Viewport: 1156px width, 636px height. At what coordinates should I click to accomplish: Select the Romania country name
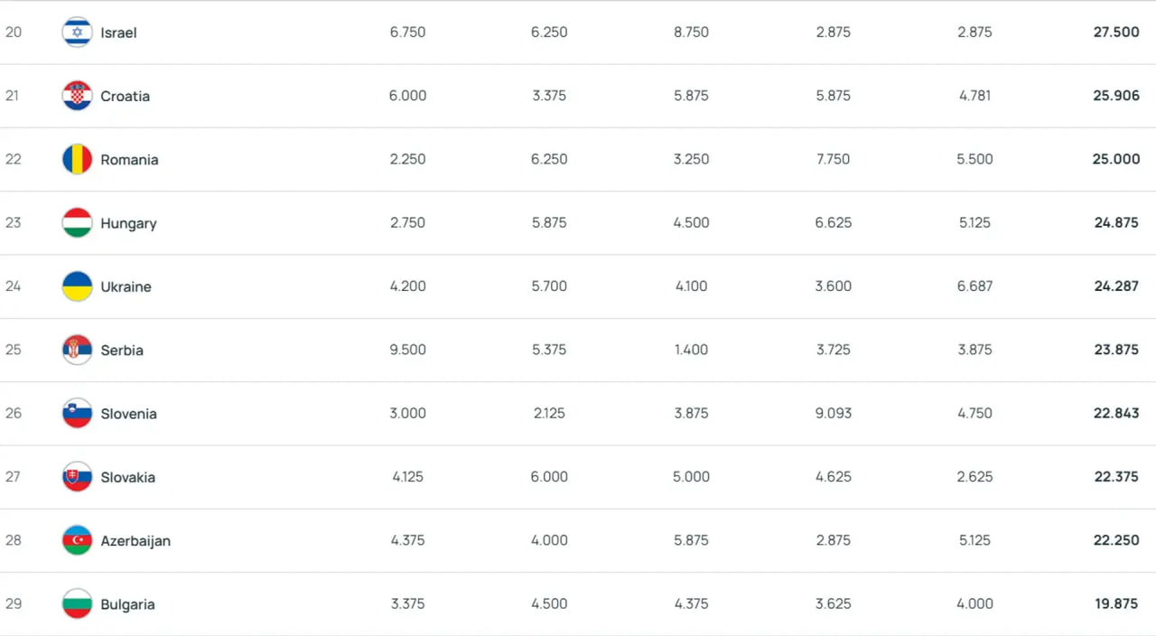click(x=129, y=160)
